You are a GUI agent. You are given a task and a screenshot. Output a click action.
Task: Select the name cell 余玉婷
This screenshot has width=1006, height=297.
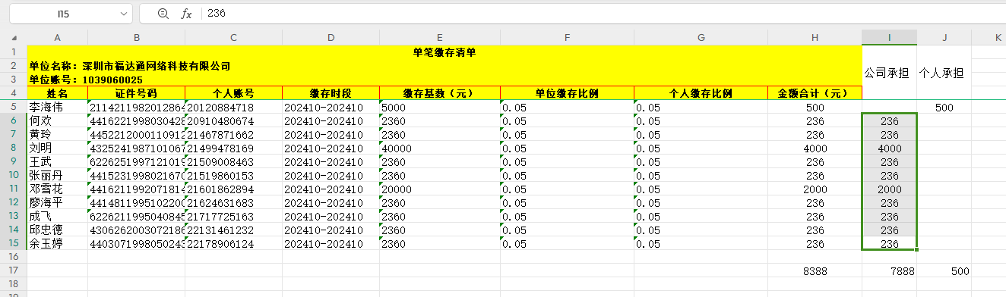[x=58, y=243]
